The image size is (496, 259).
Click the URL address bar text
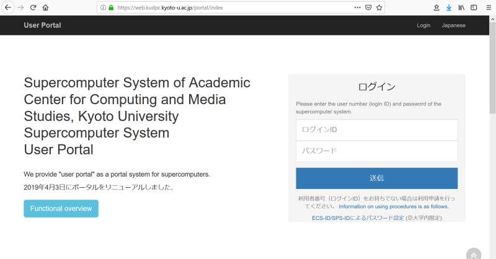[x=170, y=7]
